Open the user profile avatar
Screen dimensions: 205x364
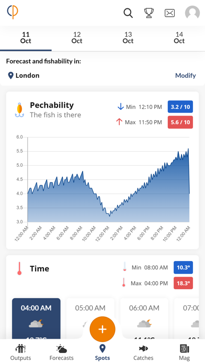[x=192, y=13]
